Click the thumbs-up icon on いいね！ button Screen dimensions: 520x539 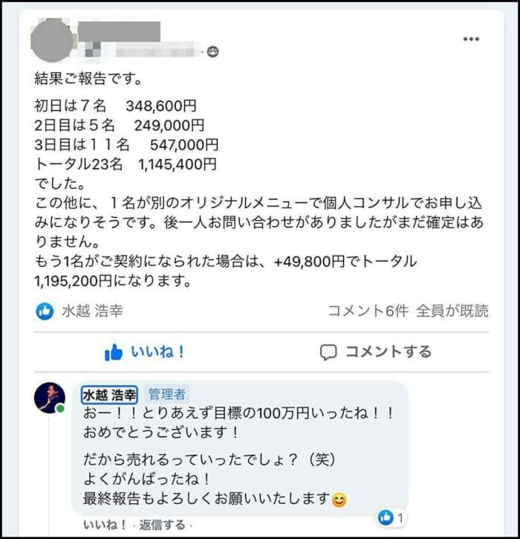pyautogui.click(x=114, y=352)
